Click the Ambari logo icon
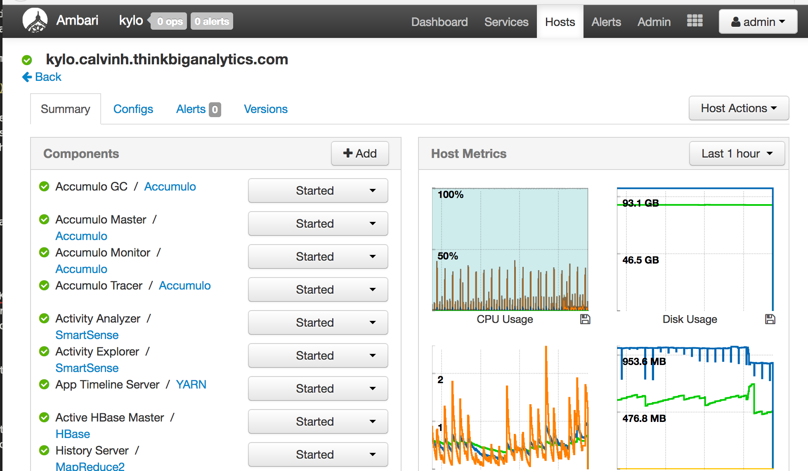The height and width of the screenshot is (471, 808). pos(35,20)
